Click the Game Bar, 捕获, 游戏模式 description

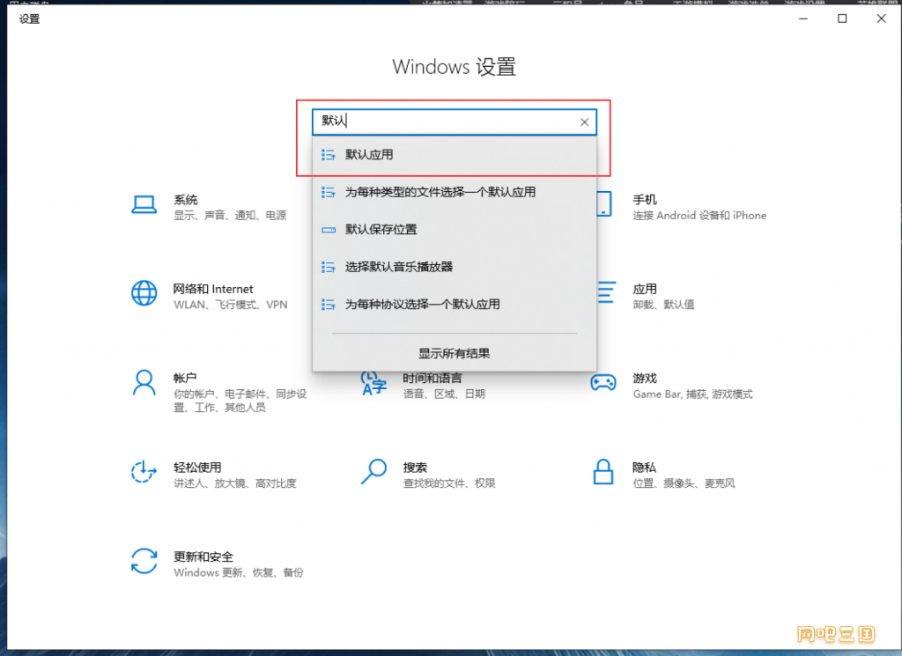coord(693,394)
